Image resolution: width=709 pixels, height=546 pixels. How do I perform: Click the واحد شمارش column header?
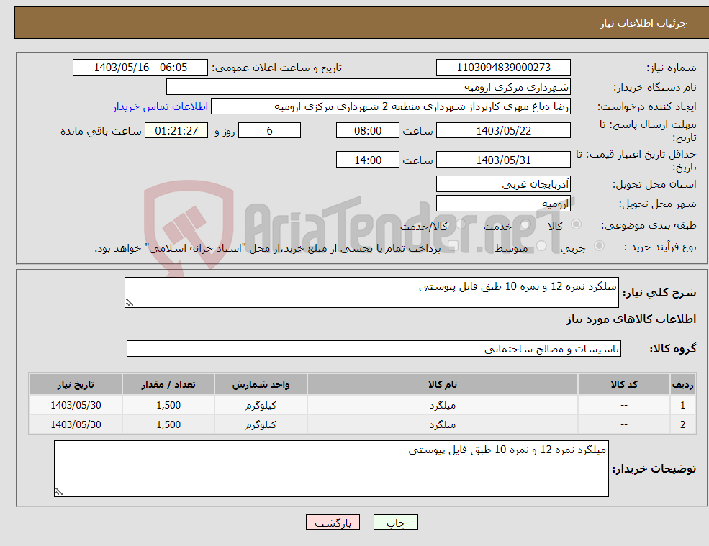pyautogui.click(x=261, y=385)
